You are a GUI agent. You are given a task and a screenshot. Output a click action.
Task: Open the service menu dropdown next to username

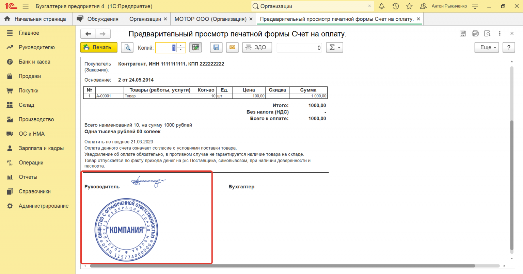(475, 6)
